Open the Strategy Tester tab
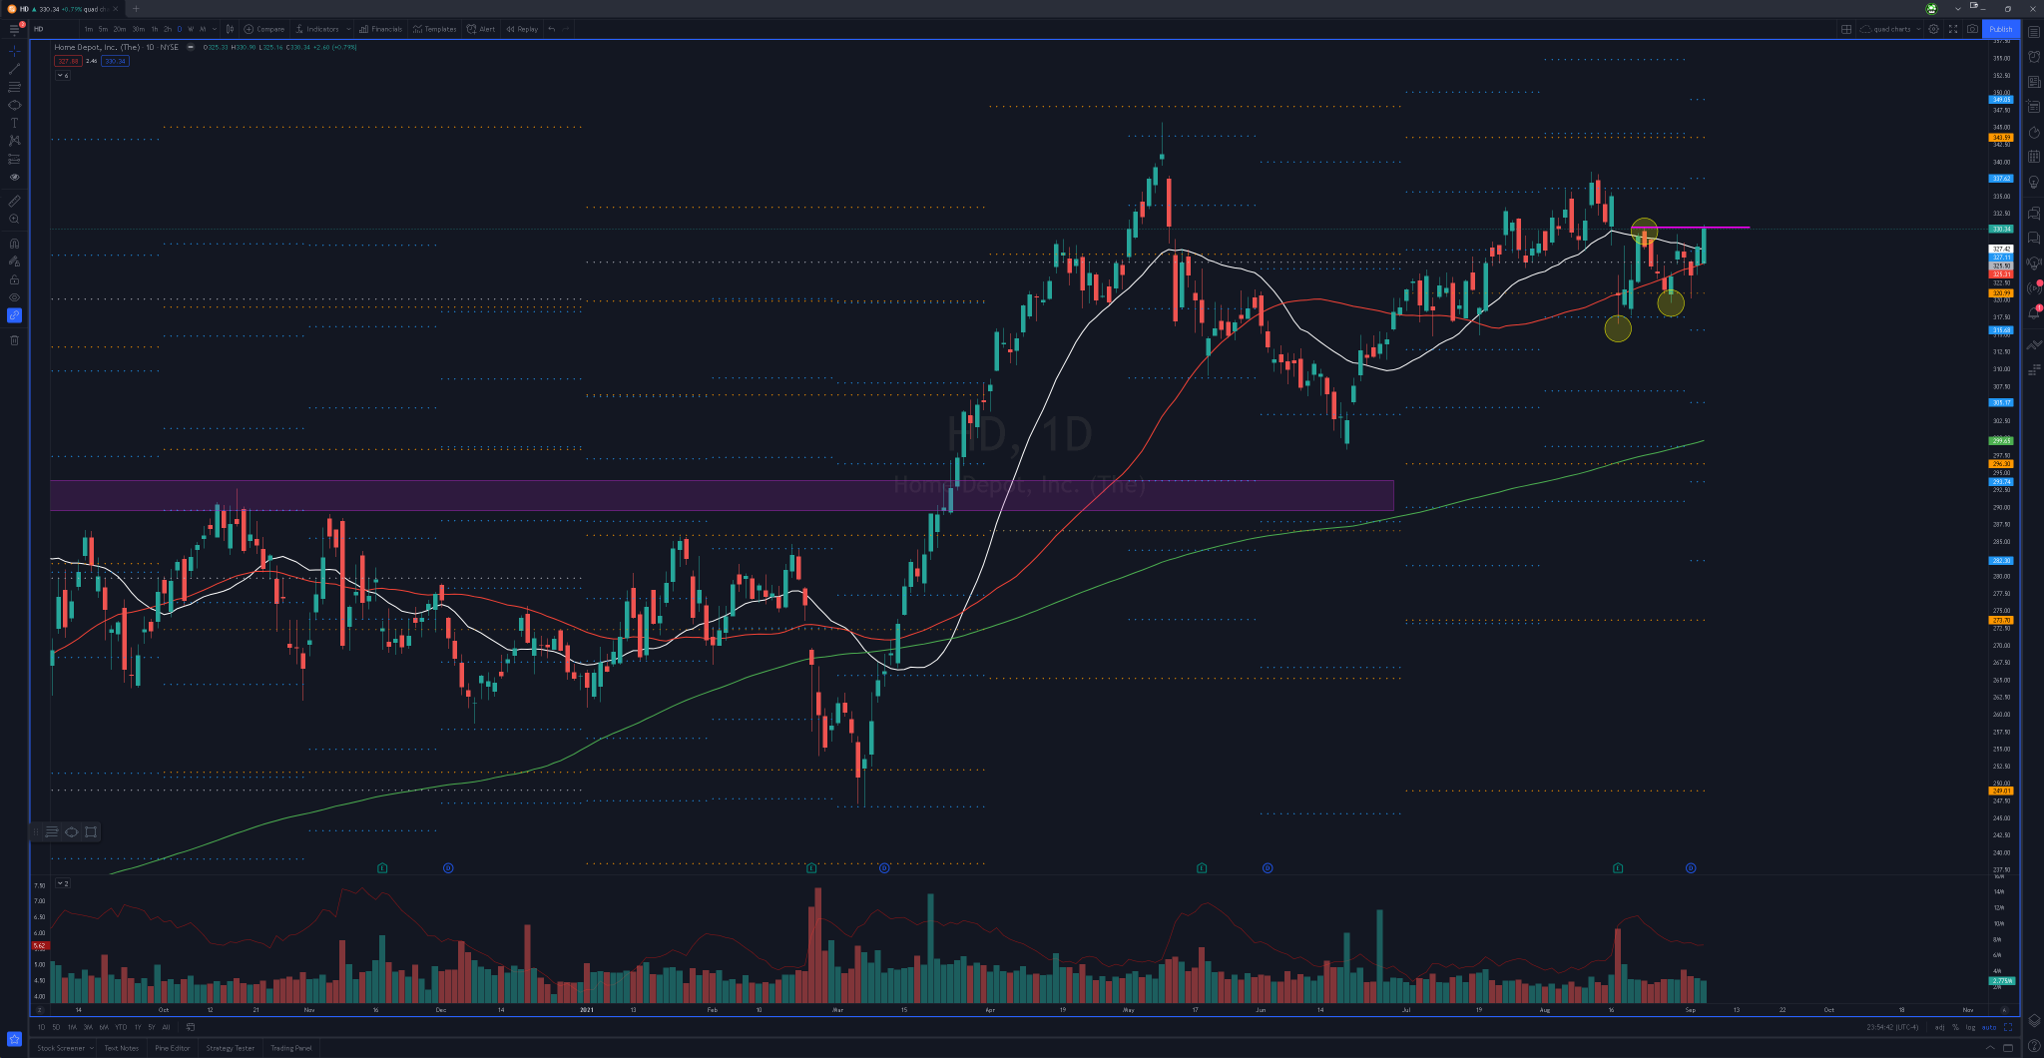Viewport: 2044px width, 1058px height. (x=231, y=1048)
